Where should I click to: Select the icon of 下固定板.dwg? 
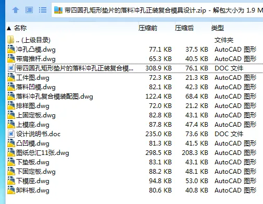(x=11, y=171)
